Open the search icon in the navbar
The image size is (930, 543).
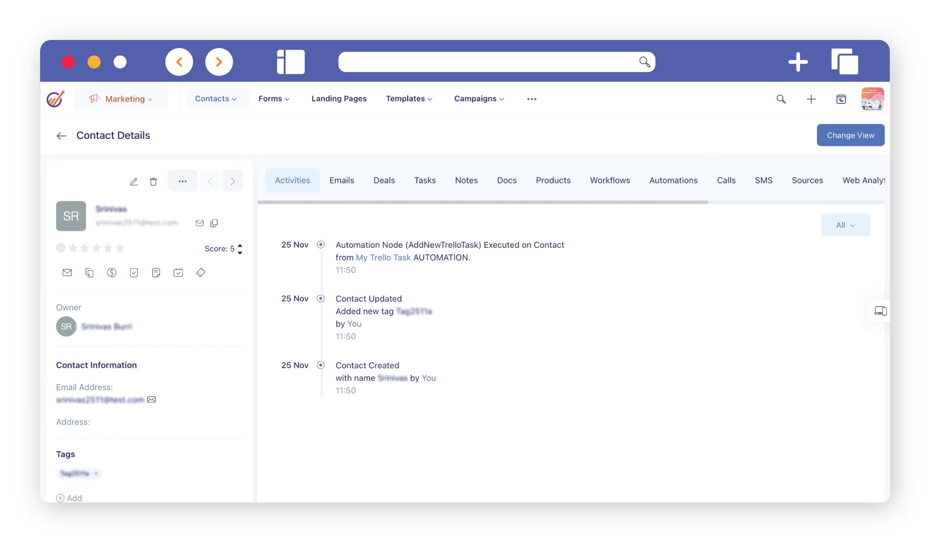781,99
